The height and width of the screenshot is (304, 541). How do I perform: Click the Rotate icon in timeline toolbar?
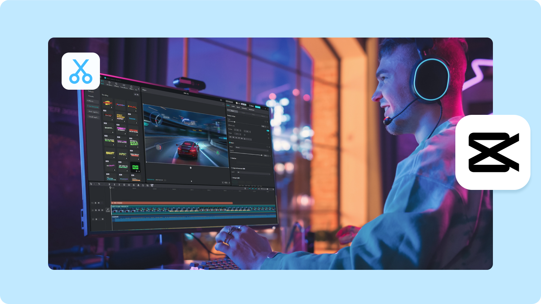[x=143, y=185]
